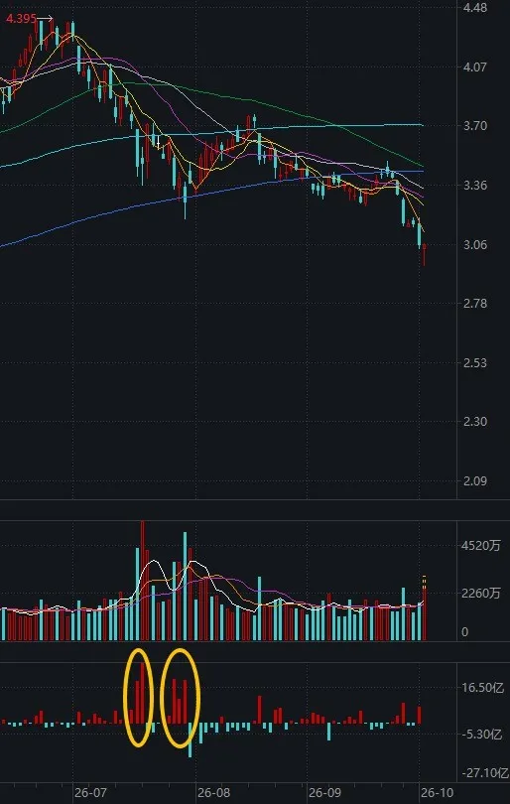510x804 pixels.
Task: Select the 16.50亿 capital flow label
Action: [x=483, y=688]
